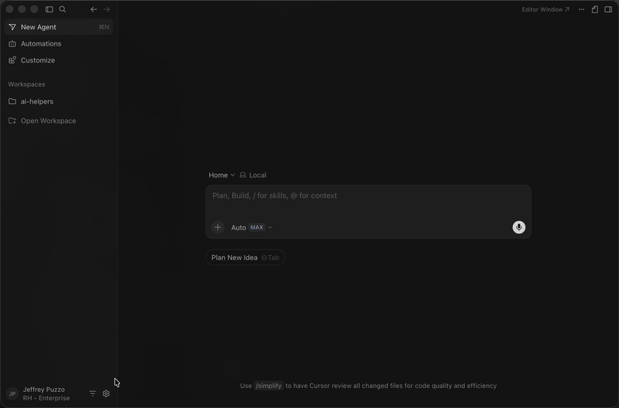Click the JP avatar
The height and width of the screenshot is (408, 619).
click(x=12, y=394)
